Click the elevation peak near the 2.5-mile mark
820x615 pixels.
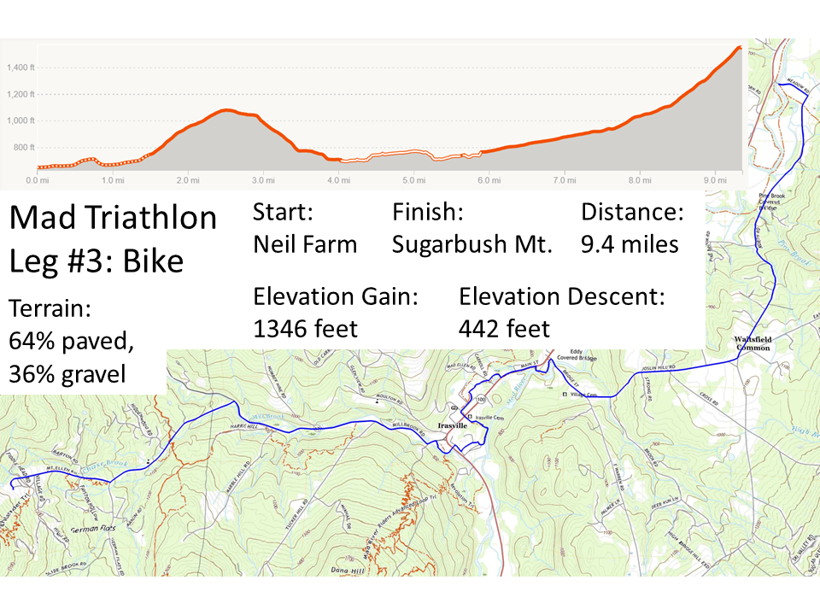[x=225, y=110]
